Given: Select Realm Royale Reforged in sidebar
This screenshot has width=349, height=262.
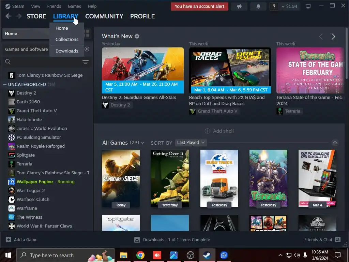Looking at the screenshot, I should [41, 146].
